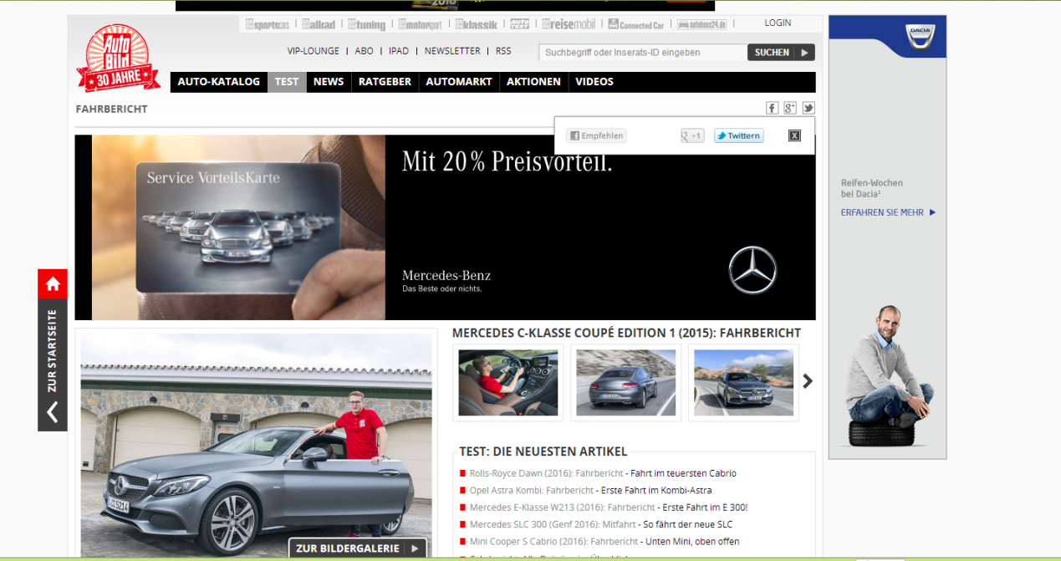Show next gallery thumbnails with right chevron
This screenshot has width=1061, height=561.
tap(808, 381)
